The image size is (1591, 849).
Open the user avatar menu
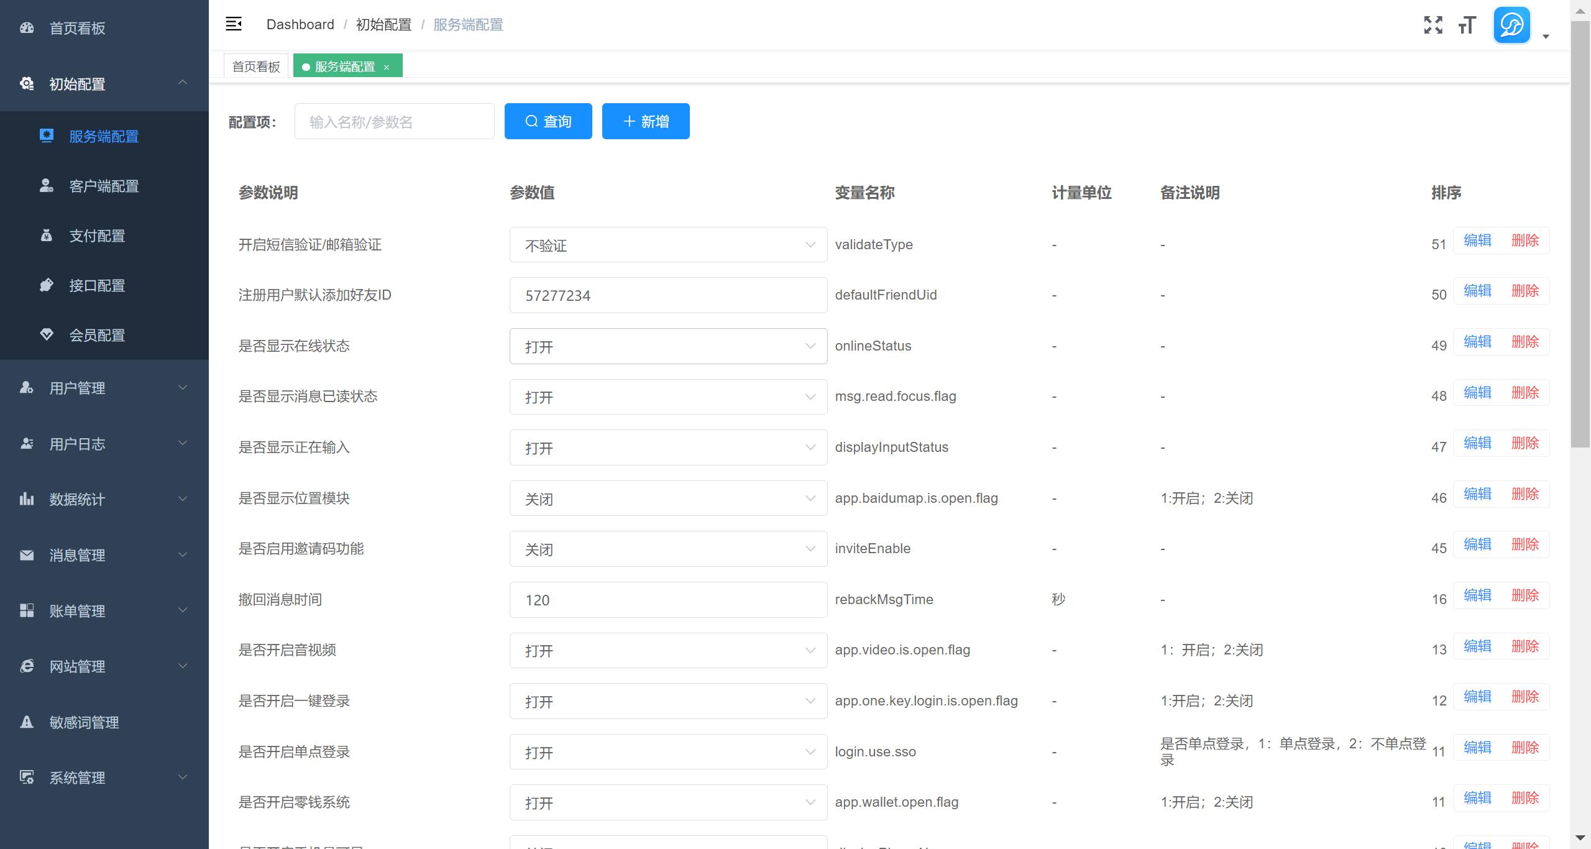(x=1511, y=25)
